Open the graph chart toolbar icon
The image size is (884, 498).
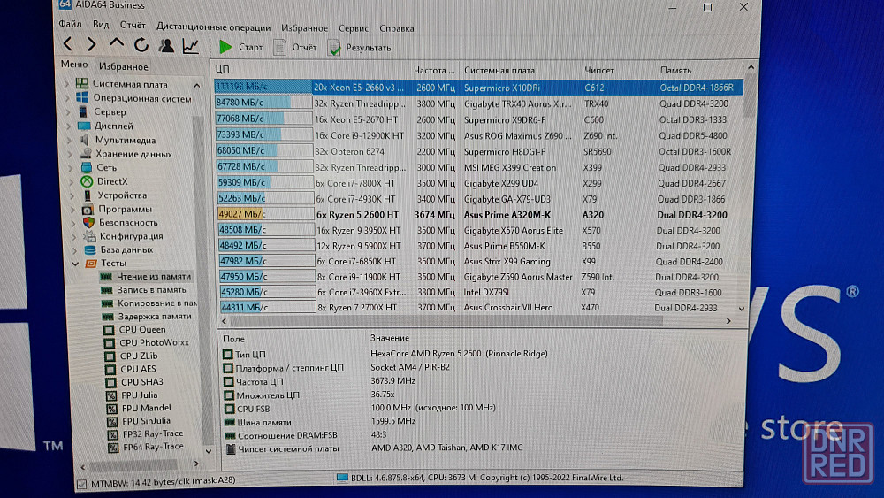pos(191,46)
